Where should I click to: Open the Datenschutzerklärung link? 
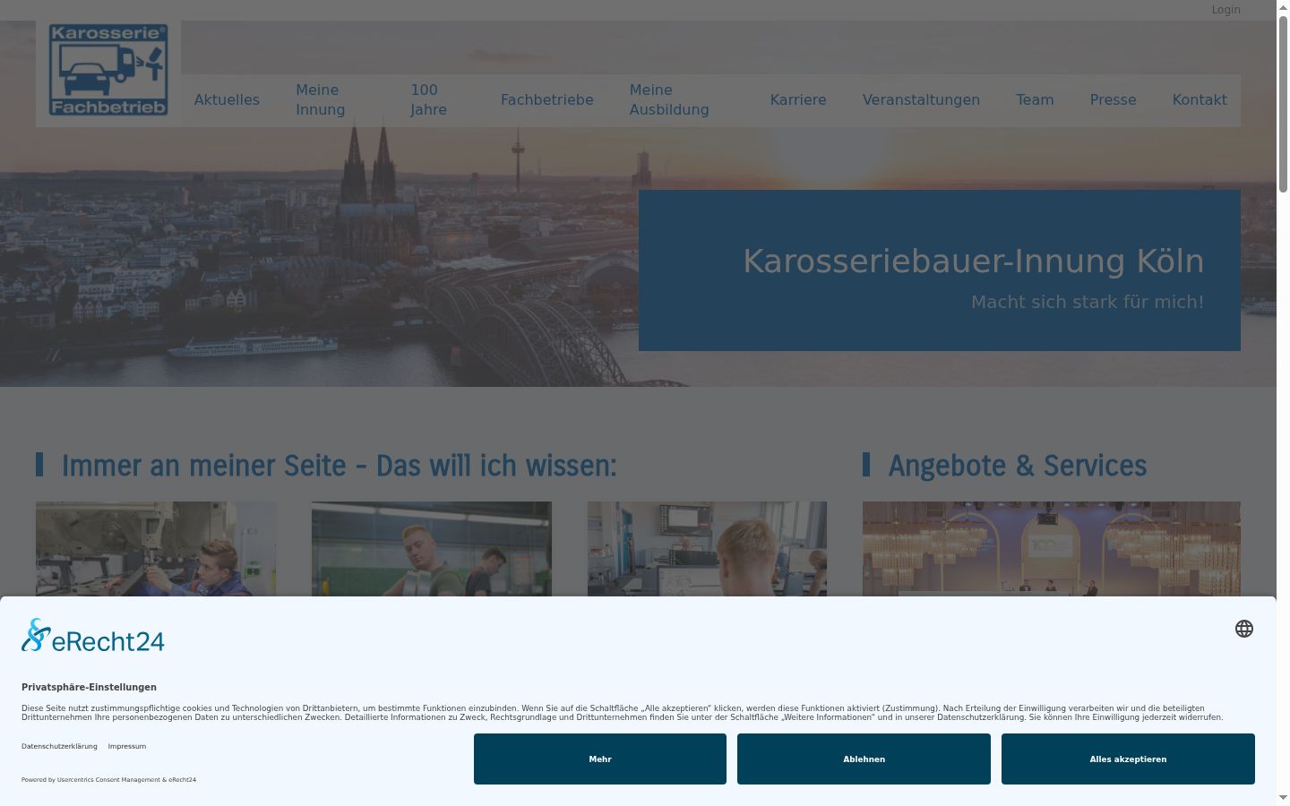click(59, 746)
